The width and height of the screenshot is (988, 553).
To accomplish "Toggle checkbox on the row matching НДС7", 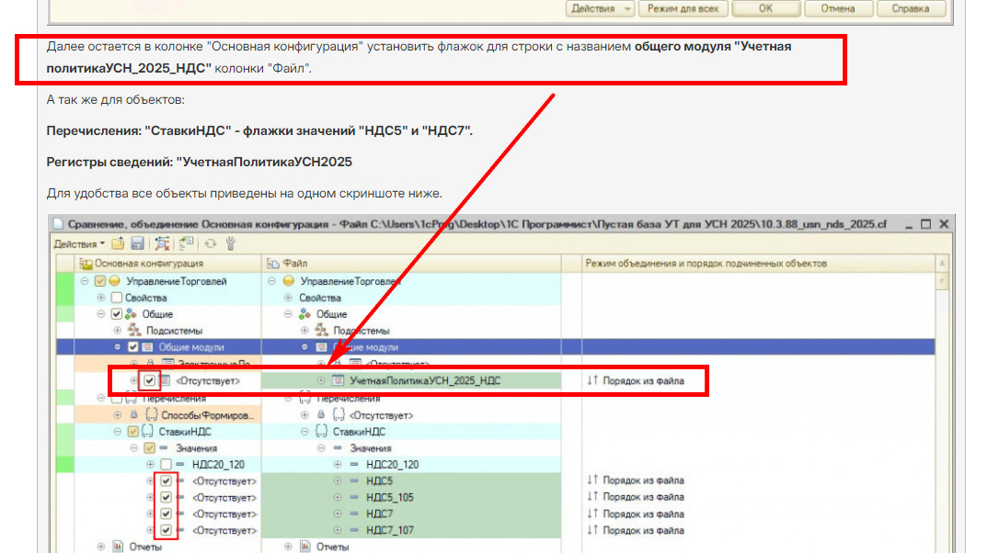I will (x=166, y=514).
